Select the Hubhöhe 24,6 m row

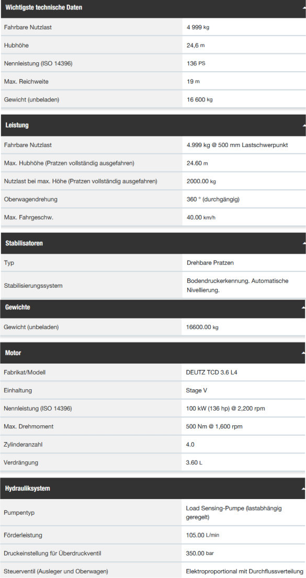point(153,46)
